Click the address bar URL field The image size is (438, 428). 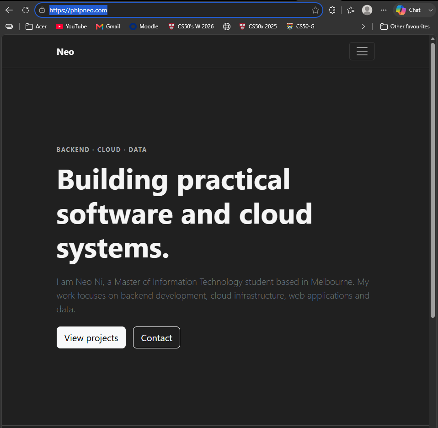(179, 10)
